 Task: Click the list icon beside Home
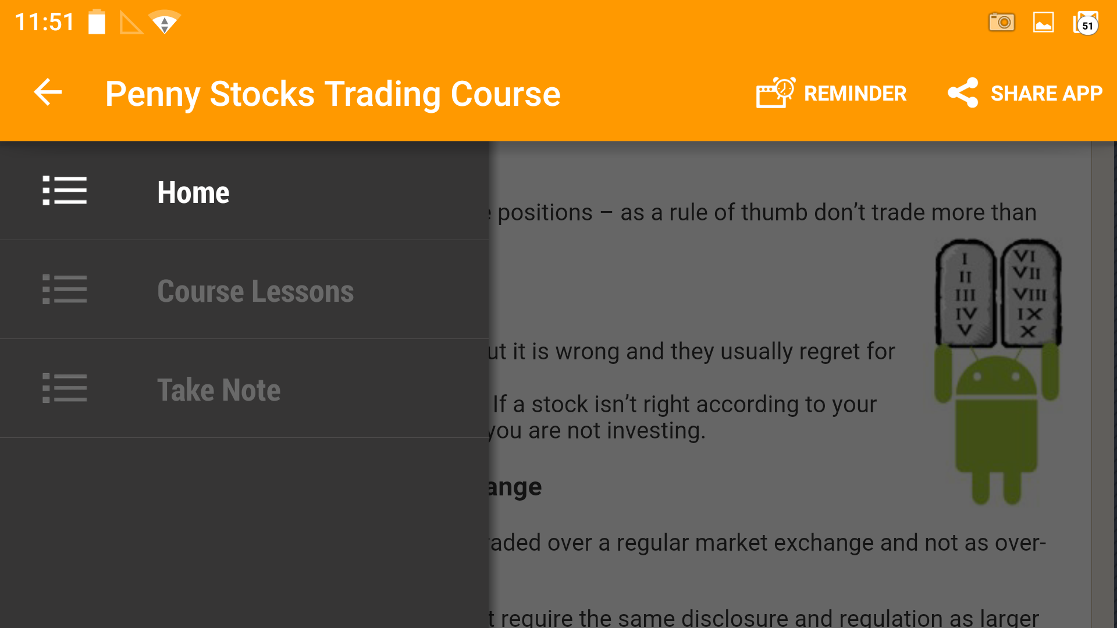click(x=65, y=191)
